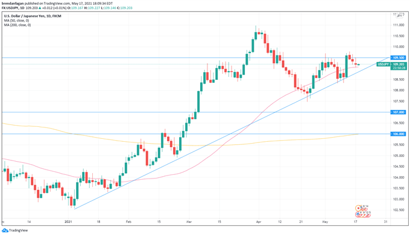
Task: Click the 103.500 price axis label
Action: point(399,188)
